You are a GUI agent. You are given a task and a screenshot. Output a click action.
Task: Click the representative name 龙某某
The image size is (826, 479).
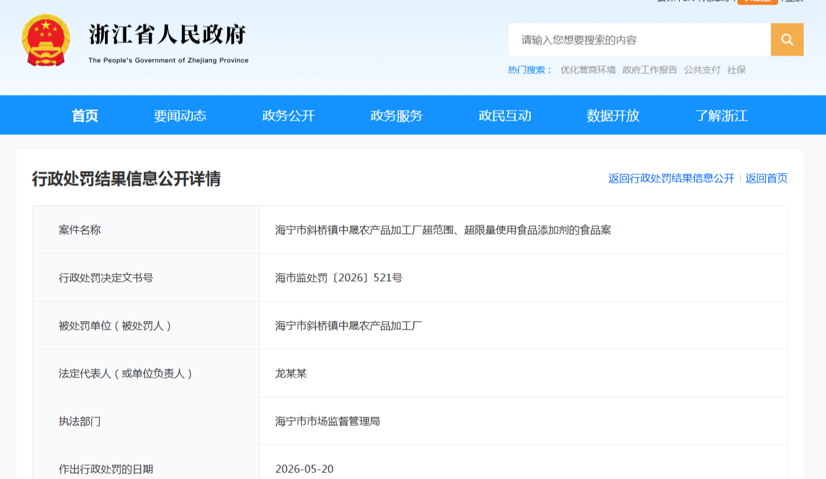(x=291, y=374)
